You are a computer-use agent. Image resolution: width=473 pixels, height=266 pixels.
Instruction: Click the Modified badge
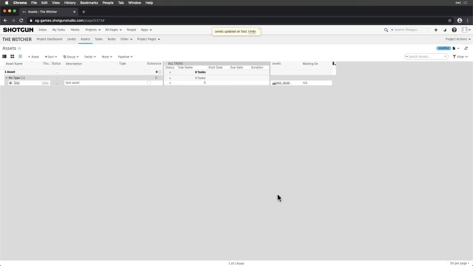click(x=443, y=48)
